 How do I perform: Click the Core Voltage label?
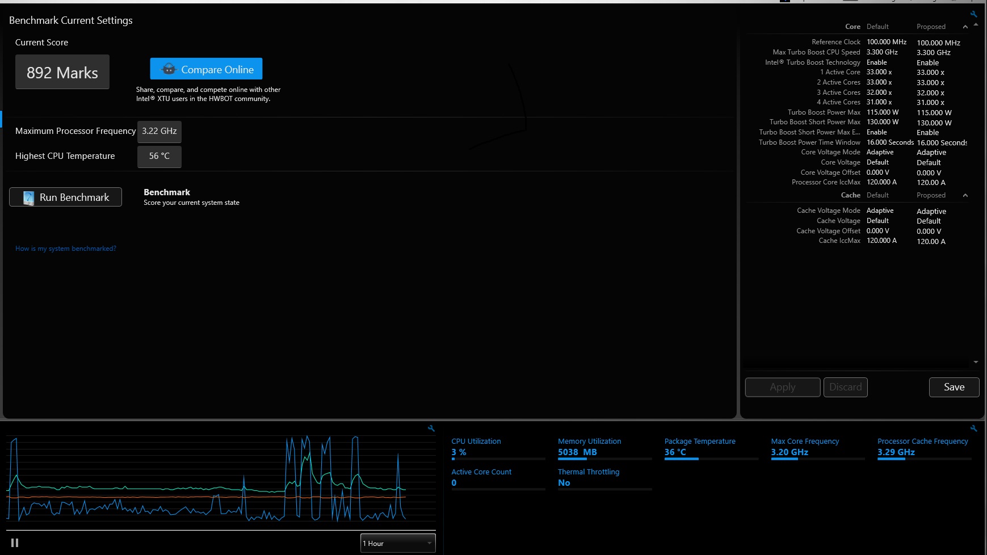[841, 162]
